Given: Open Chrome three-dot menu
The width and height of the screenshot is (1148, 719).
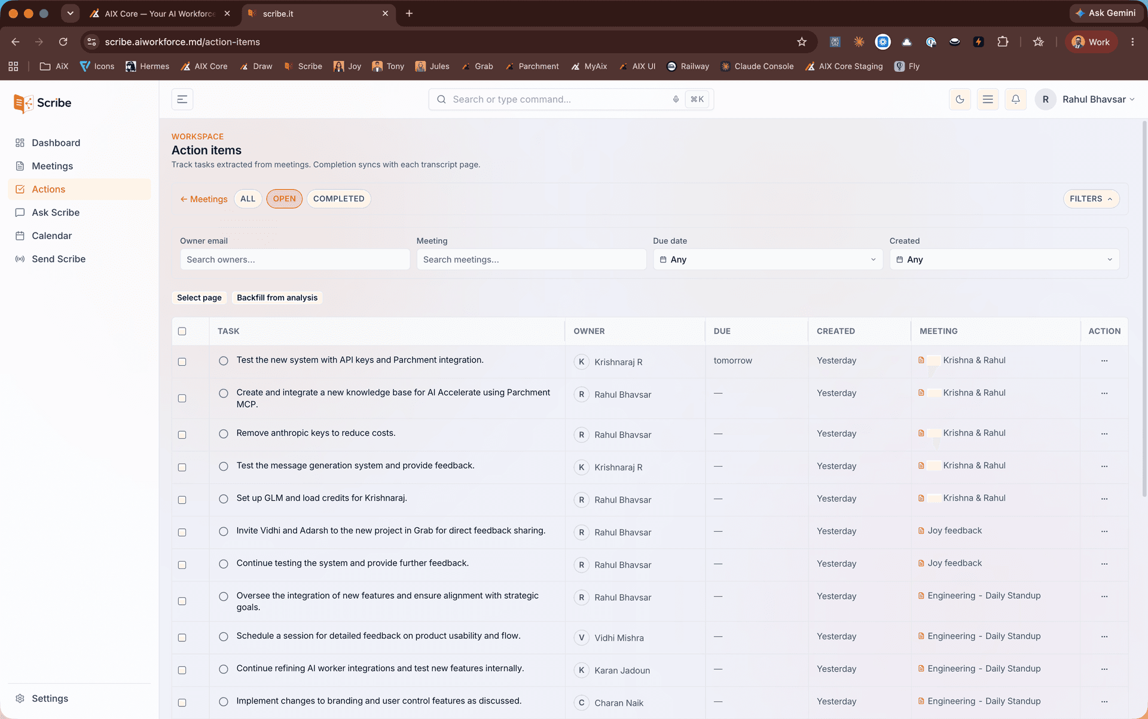Looking at the screenshot, I should (1132, 42).
